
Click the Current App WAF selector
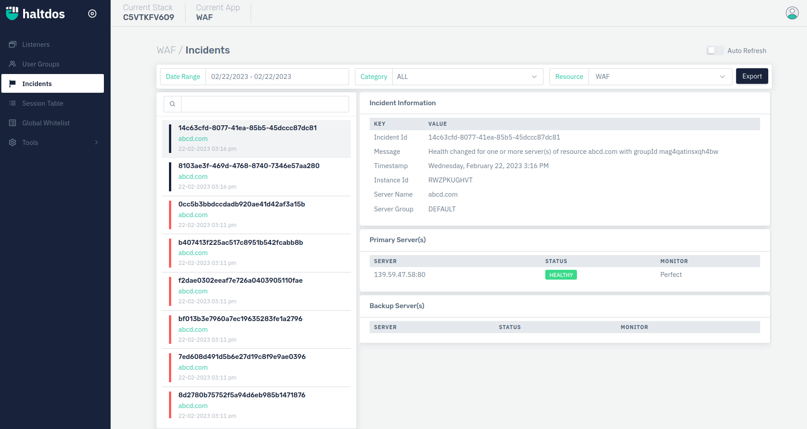tap(218, 12)
